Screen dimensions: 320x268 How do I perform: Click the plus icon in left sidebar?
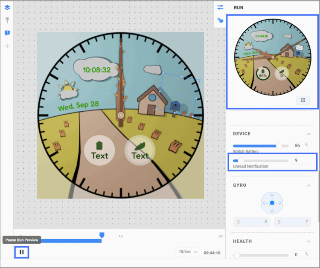click(7, 46)
